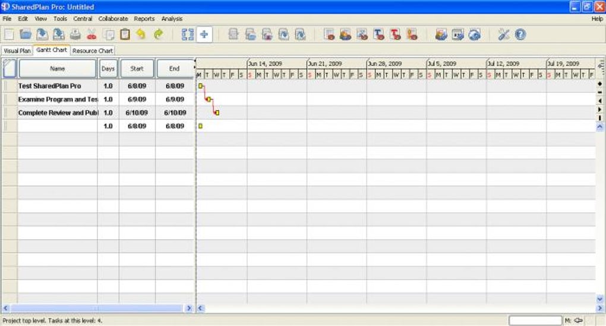Open the Analysis menu
Viewport: 606px width, 326px height.
172,18
